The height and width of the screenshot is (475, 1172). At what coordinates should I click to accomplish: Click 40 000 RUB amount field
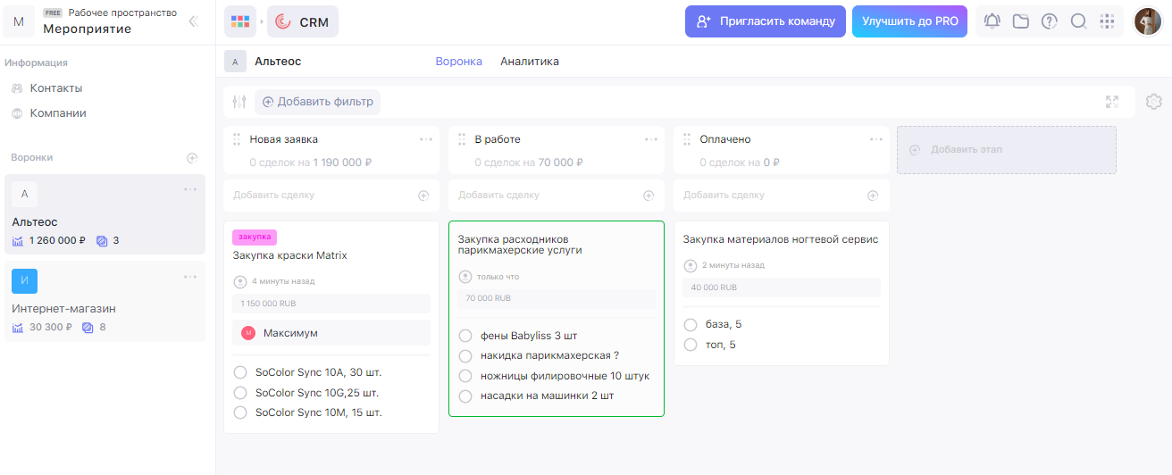click(782, 287)
